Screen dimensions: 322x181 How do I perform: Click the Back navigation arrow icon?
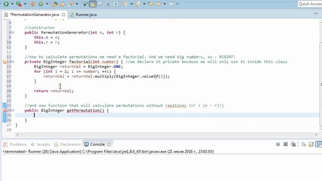click(159, 4)
